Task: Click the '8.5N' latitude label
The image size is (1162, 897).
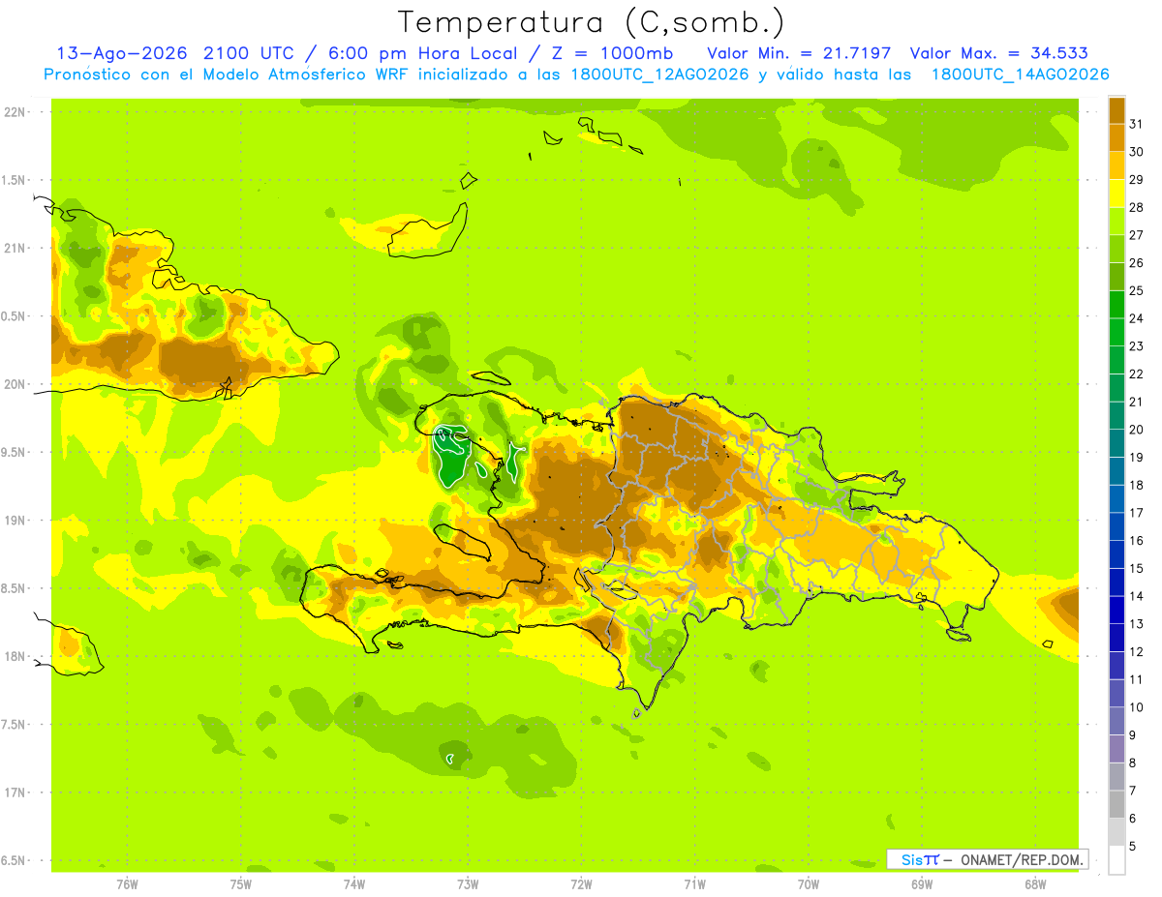Action: (15, 588)
